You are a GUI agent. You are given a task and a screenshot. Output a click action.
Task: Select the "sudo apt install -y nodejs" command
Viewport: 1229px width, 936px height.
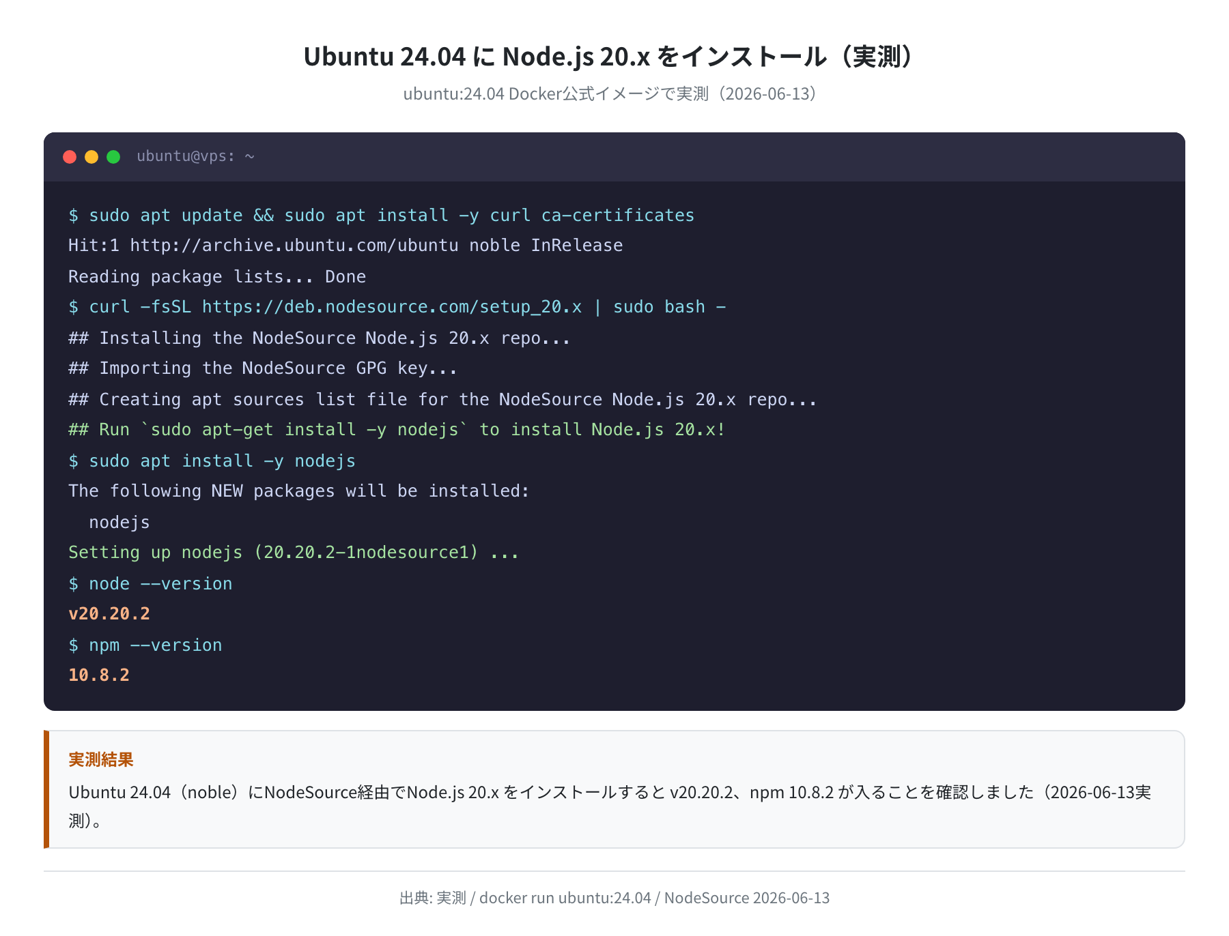click(212, 461)
